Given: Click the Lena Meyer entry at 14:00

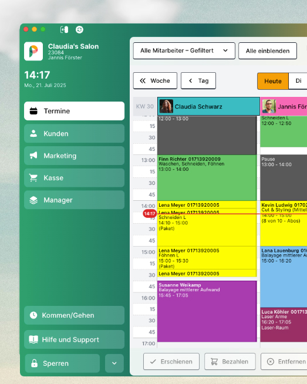Looking at the screenshot, I should click(207, 205).
